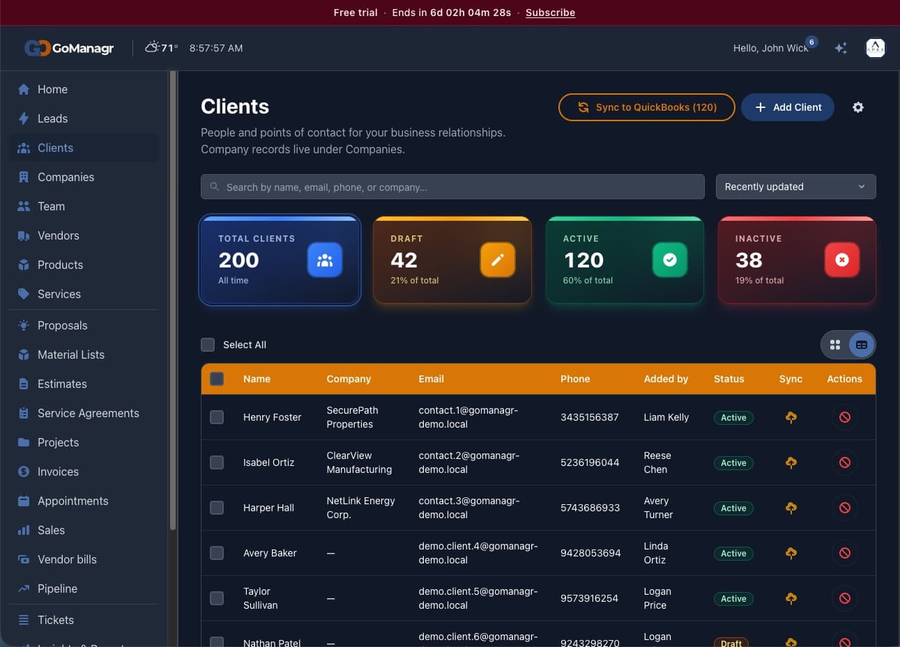Open the user profile avatar
Image resolution: width=900 pixels, height=647 pixels.
point(875,48)
